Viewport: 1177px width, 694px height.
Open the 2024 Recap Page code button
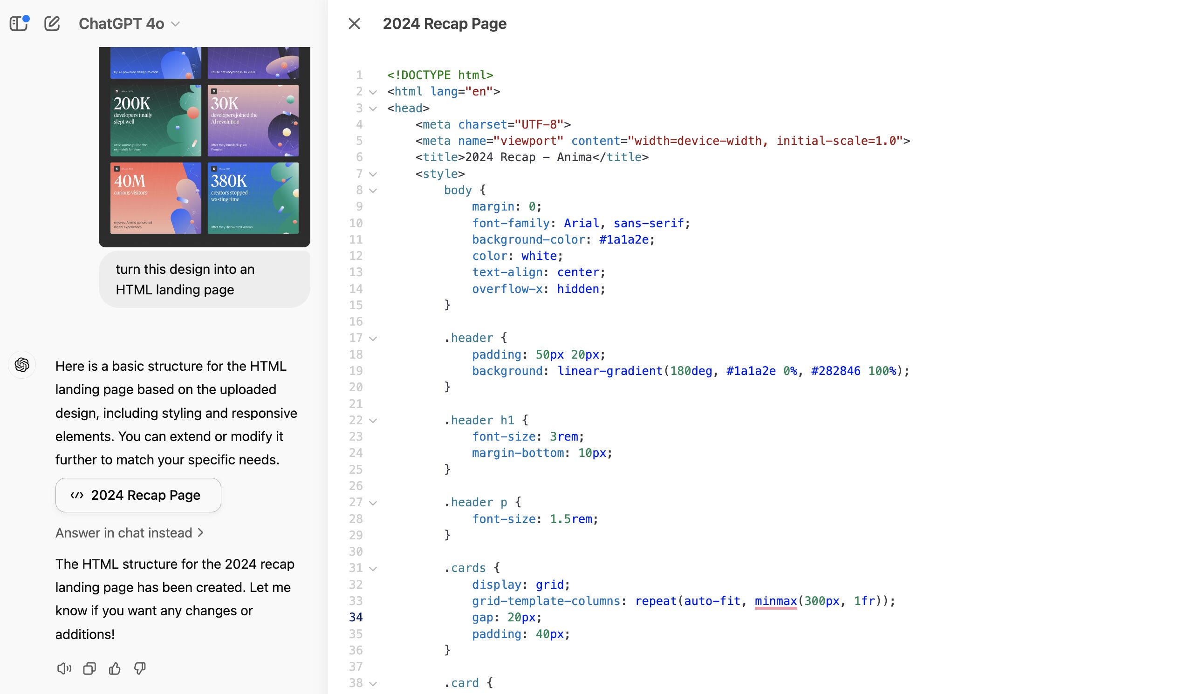coord(138,495)
